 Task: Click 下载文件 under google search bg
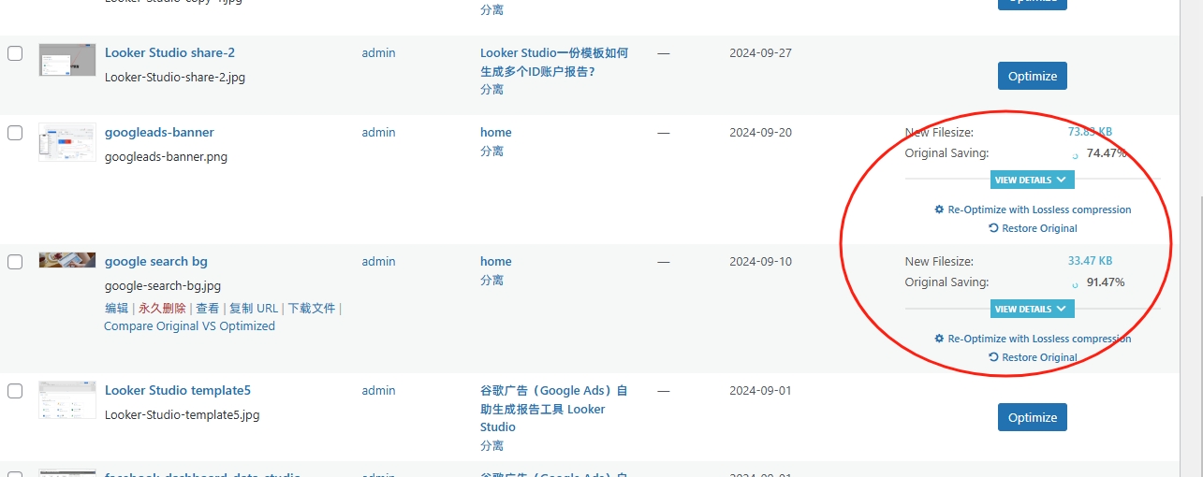(x=311, y=309)
